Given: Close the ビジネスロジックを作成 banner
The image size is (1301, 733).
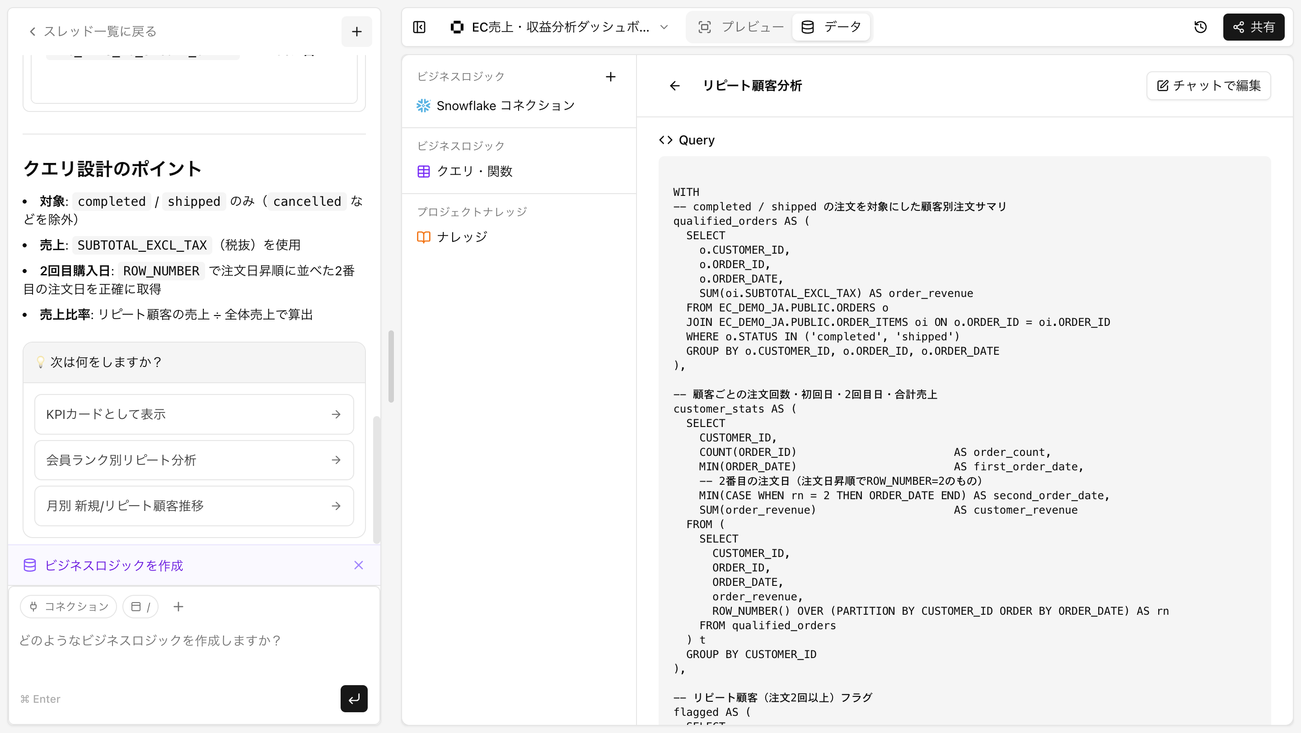Looking at the screenshot, I should click(358, 565).
